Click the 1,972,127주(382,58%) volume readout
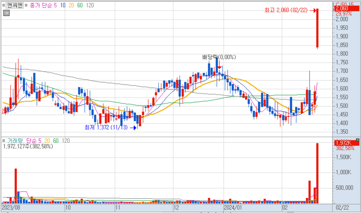 28,146
